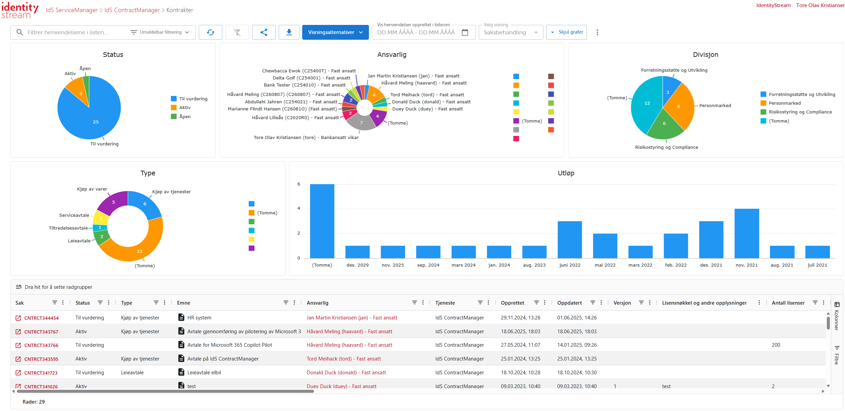Toggle the Til vurdering legend entry in the Status chart
845x411 pixels.
193,99
